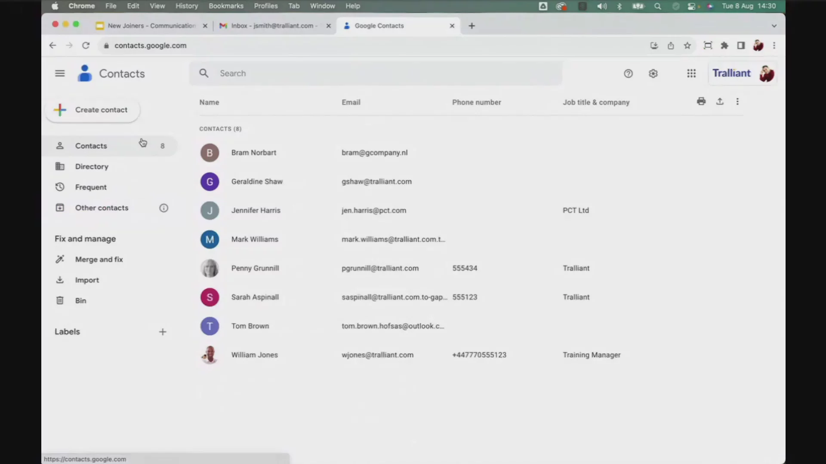Click Mark Williams's M avatar

pyautogui.click(x=210, y=239)
